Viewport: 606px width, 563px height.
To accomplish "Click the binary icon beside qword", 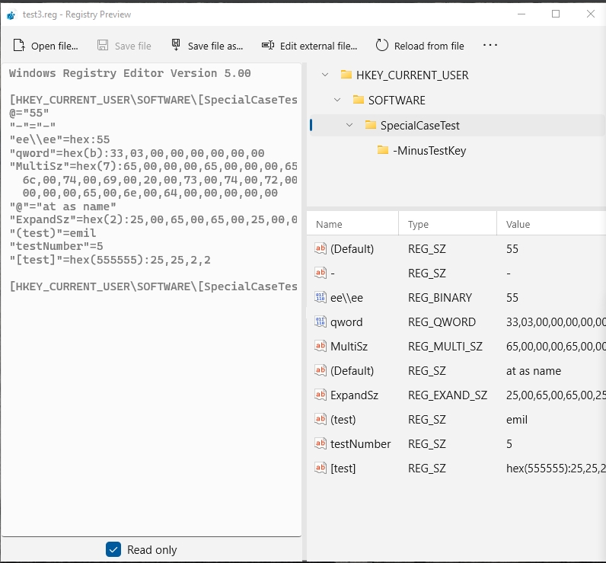I will 321,321.
